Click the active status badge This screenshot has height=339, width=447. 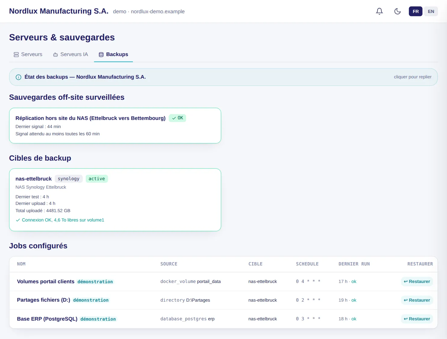pyautogui.click(x=97, y=179)
